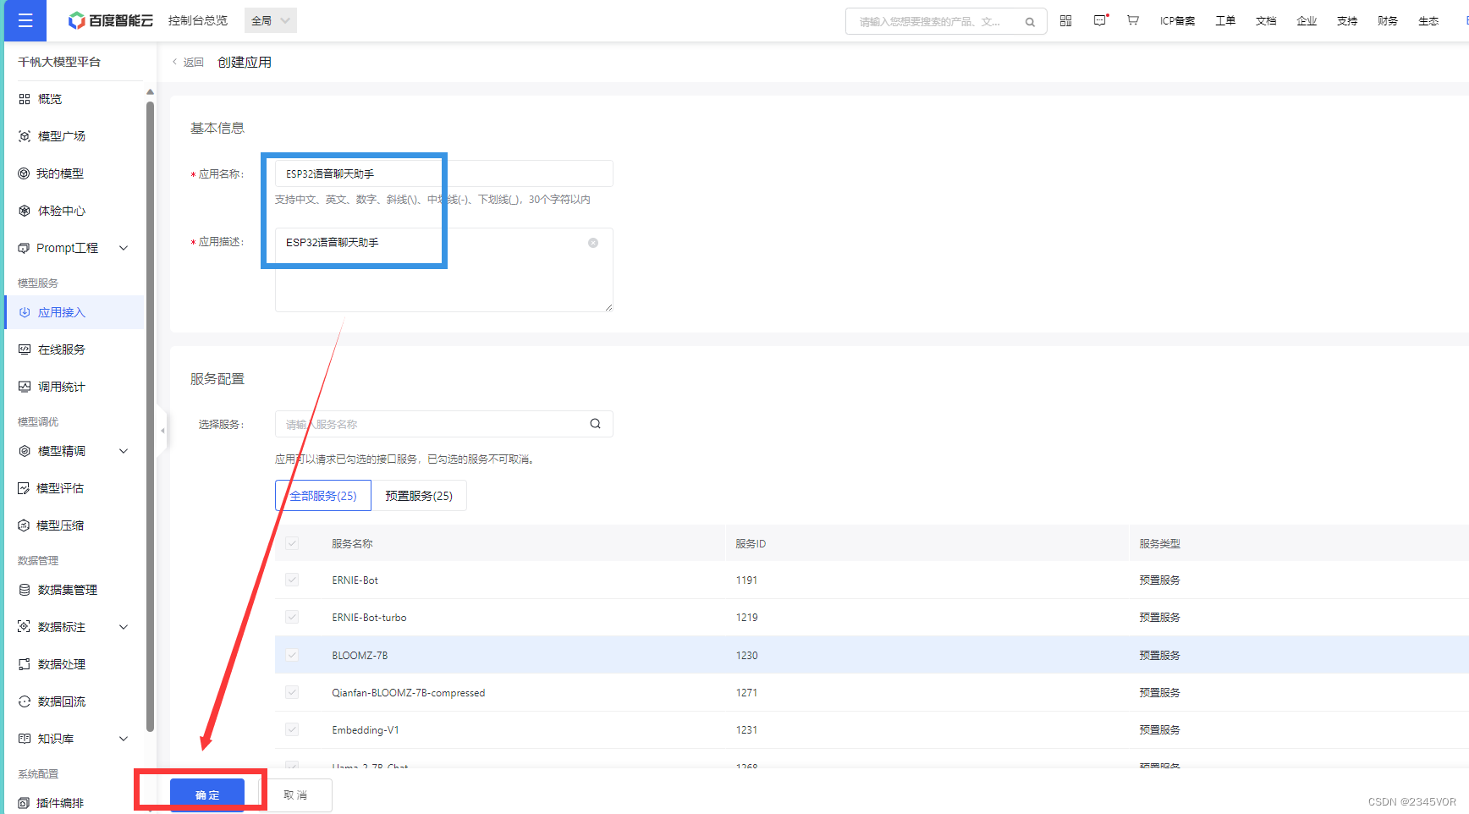Screen dimensions: 1469x814
Task: Toggle the ERNIE-Bot-turbo checkbox
Action: point(292,617)
